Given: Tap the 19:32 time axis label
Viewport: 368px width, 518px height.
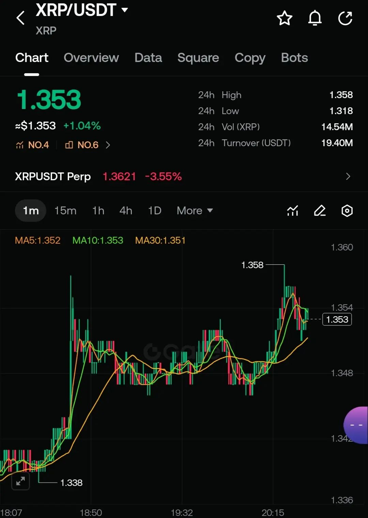Looking at the screenshot, I should pos(182,513).
